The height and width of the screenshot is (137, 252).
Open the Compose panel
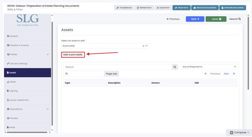[x=239, y=132]
